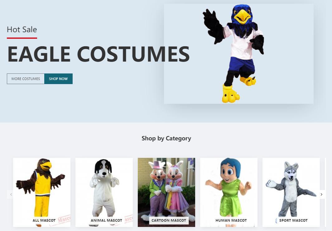The image size is (332, 231).
Task: Click the Shop by Category heading
Action: click(166, 138)
